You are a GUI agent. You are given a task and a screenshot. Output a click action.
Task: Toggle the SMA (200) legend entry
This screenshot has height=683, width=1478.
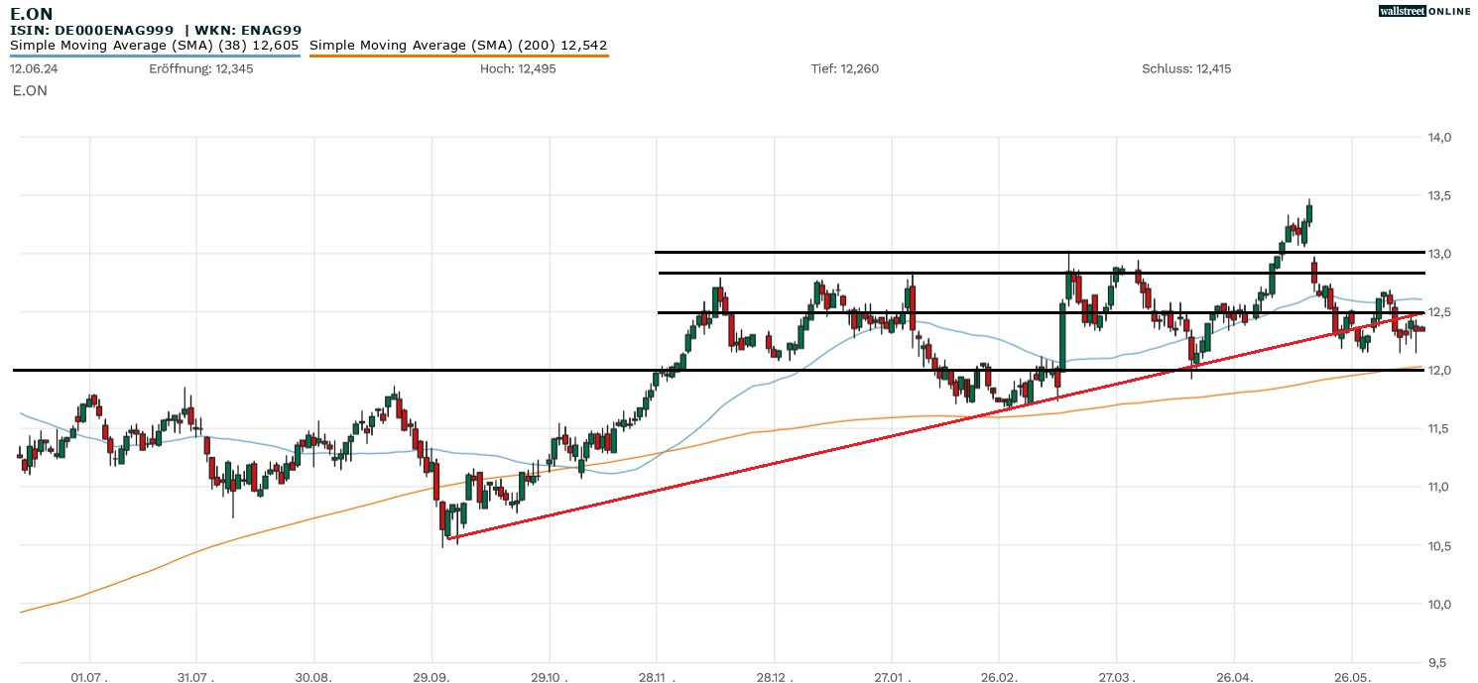(458, 45)
